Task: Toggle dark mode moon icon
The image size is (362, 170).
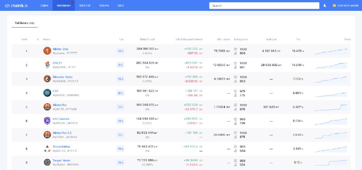Action: 325,5
